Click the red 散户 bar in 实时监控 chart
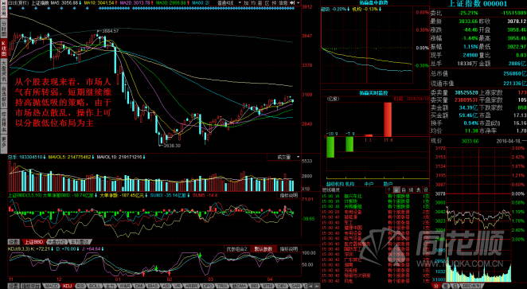This screenshot has width=527, height=289. pyautogui.click(x=388, y=119)
